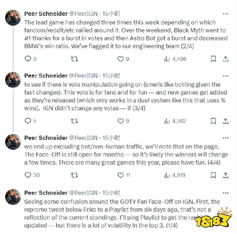
Task: Reply to the tweet with 30 replies
Action: coord(28,175)
